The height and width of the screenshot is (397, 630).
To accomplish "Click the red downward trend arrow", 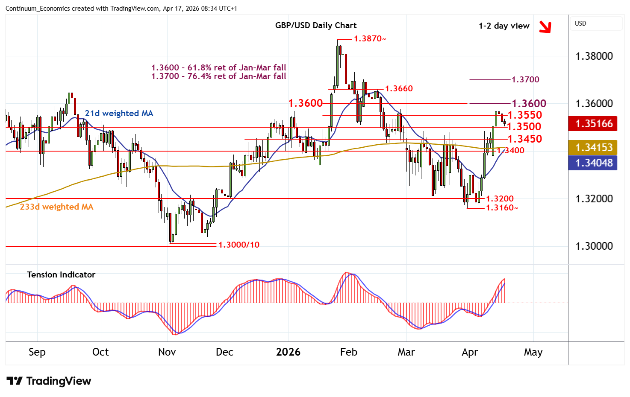I will click(x=545, y=27).
